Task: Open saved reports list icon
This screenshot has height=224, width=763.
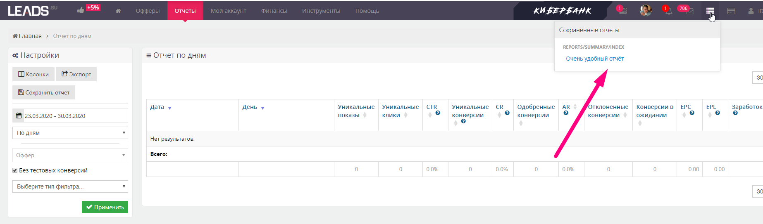Action: pyautogui.click(x=710, y=11)
